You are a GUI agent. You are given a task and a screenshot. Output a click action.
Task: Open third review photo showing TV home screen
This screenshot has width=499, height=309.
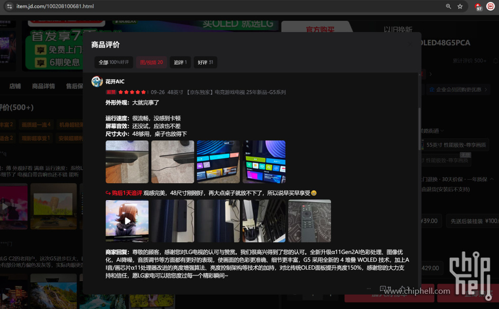point(218,162)
